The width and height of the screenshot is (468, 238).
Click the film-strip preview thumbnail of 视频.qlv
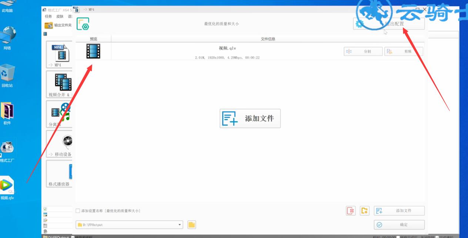[x=93, y=51]
